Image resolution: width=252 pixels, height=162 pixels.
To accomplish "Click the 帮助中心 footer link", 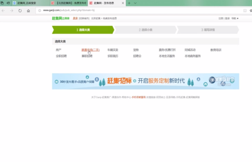I will [x=126, y=97].
